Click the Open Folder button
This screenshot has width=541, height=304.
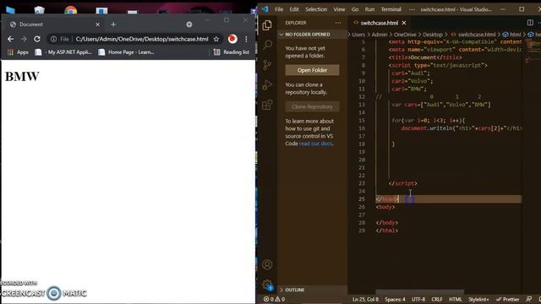[x=312, y=70]
